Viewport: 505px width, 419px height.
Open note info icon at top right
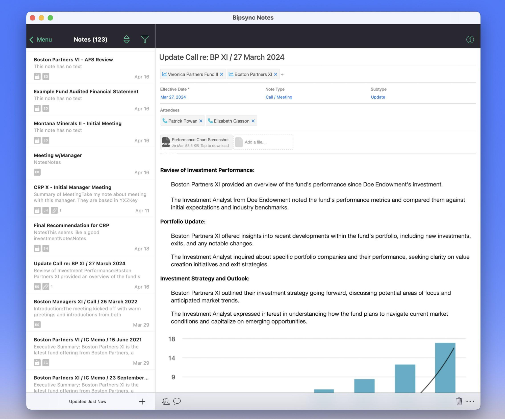tap(470, 40)
